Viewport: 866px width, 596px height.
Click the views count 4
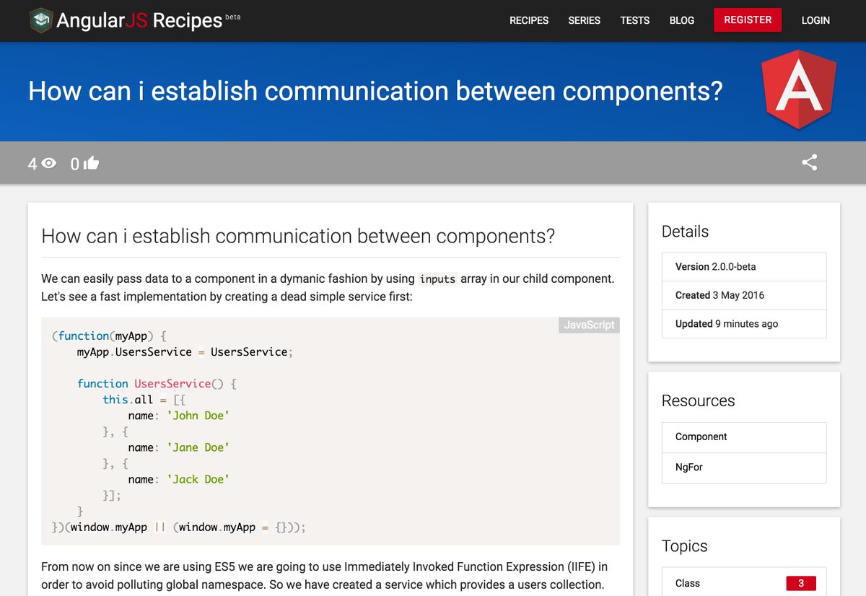(32, 164)
